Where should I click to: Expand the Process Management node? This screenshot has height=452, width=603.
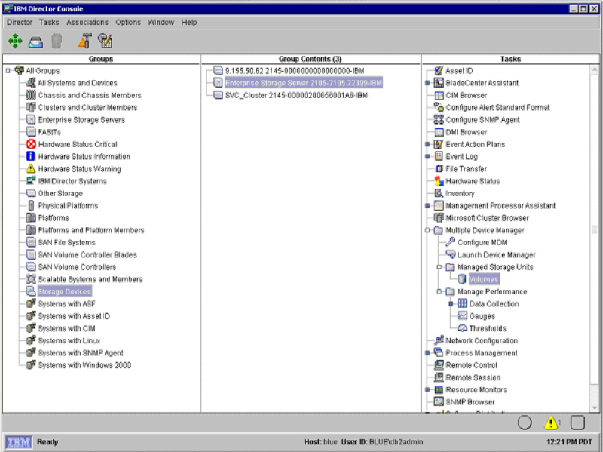click(x=427, y=353)
